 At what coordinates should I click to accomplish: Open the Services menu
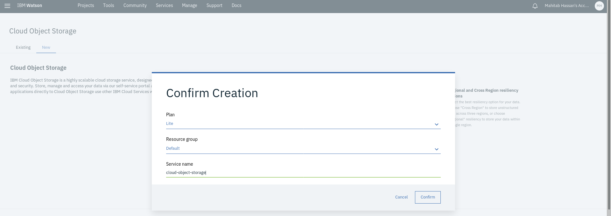(x=165, y=5)
